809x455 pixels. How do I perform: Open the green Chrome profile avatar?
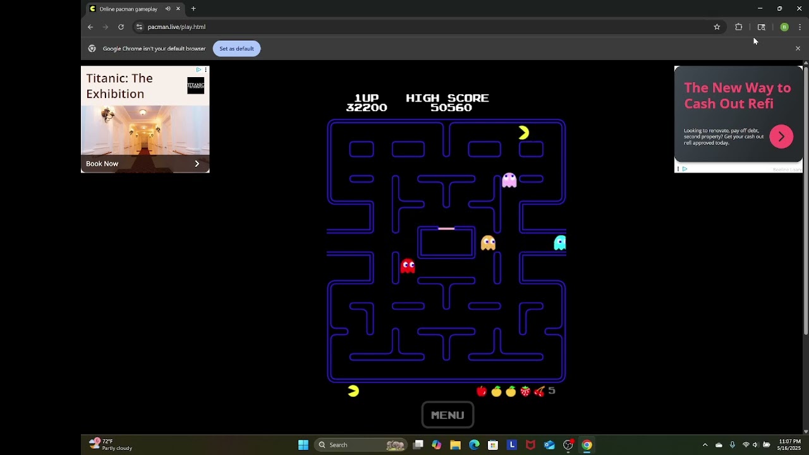[x=784, y=27]
